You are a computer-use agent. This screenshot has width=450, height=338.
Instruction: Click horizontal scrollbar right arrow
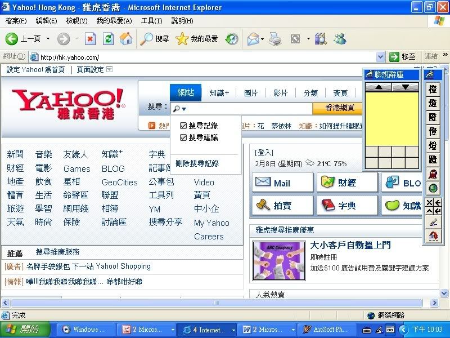434,303
